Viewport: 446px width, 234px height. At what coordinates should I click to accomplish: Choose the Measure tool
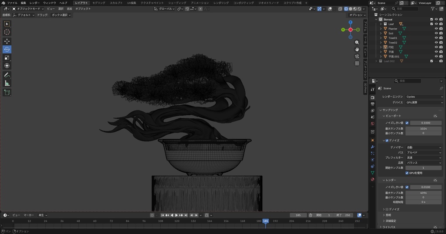7,83
